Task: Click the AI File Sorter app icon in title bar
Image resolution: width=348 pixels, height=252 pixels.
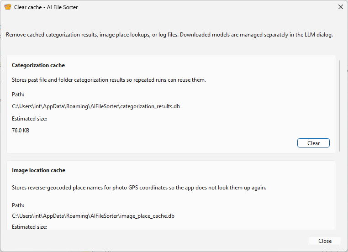Action: pos(8,7)
